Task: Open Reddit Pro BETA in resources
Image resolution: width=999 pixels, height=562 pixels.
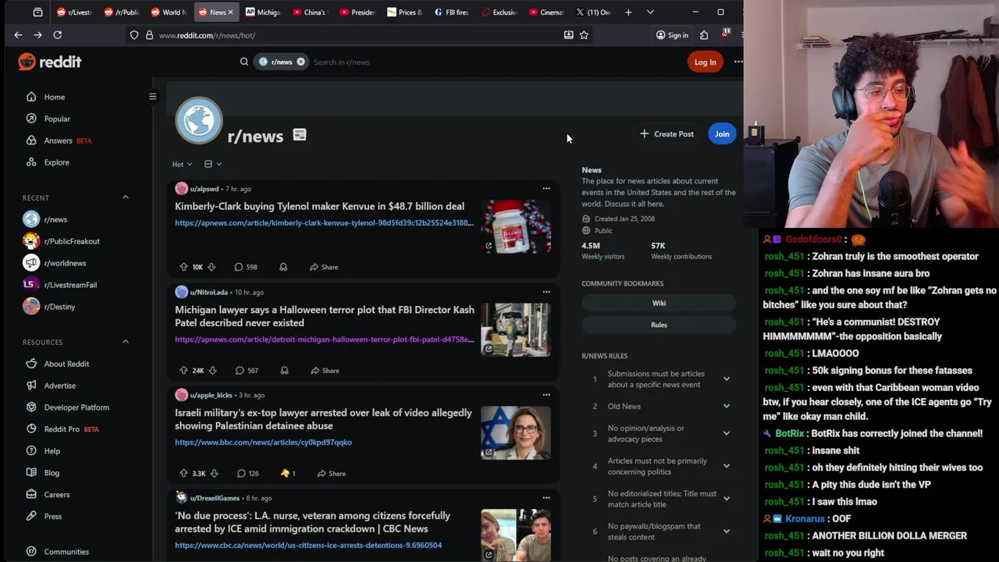Action: pyautogui.click(x=62, y=429)
